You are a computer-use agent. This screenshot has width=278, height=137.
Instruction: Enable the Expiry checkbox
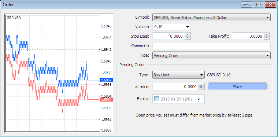coord(157,99)
